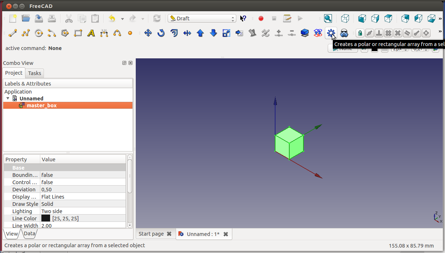Open the undo history dropdown arrow
The width and height of the screenshot is (445, 253).
(x=122, y=19)
